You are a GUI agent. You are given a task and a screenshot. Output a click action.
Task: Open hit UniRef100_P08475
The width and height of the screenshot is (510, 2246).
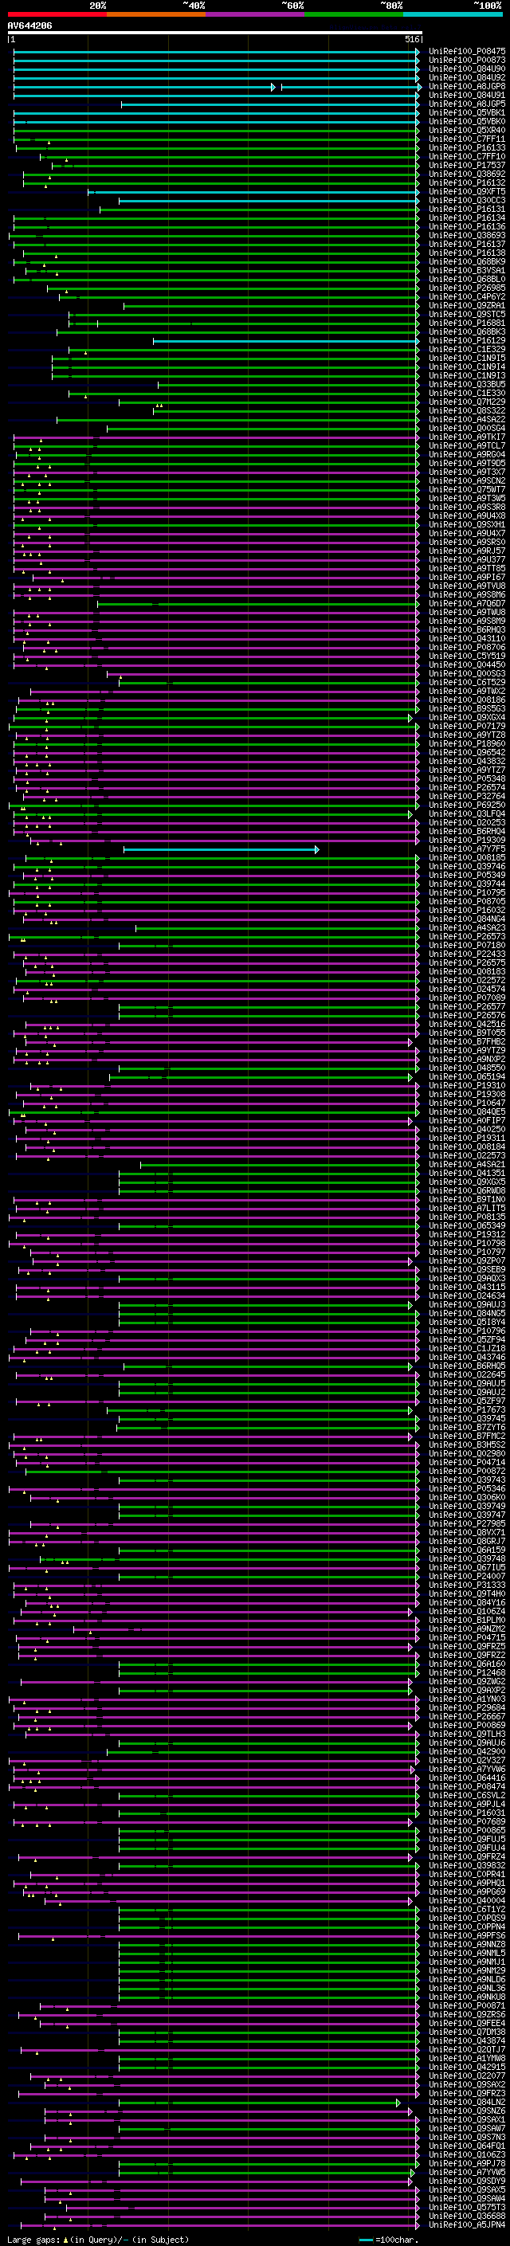pyautogui.click(x=466, y=52)
